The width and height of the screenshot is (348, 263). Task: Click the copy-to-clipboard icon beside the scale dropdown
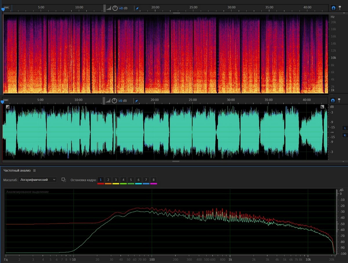tap(64, 180)
